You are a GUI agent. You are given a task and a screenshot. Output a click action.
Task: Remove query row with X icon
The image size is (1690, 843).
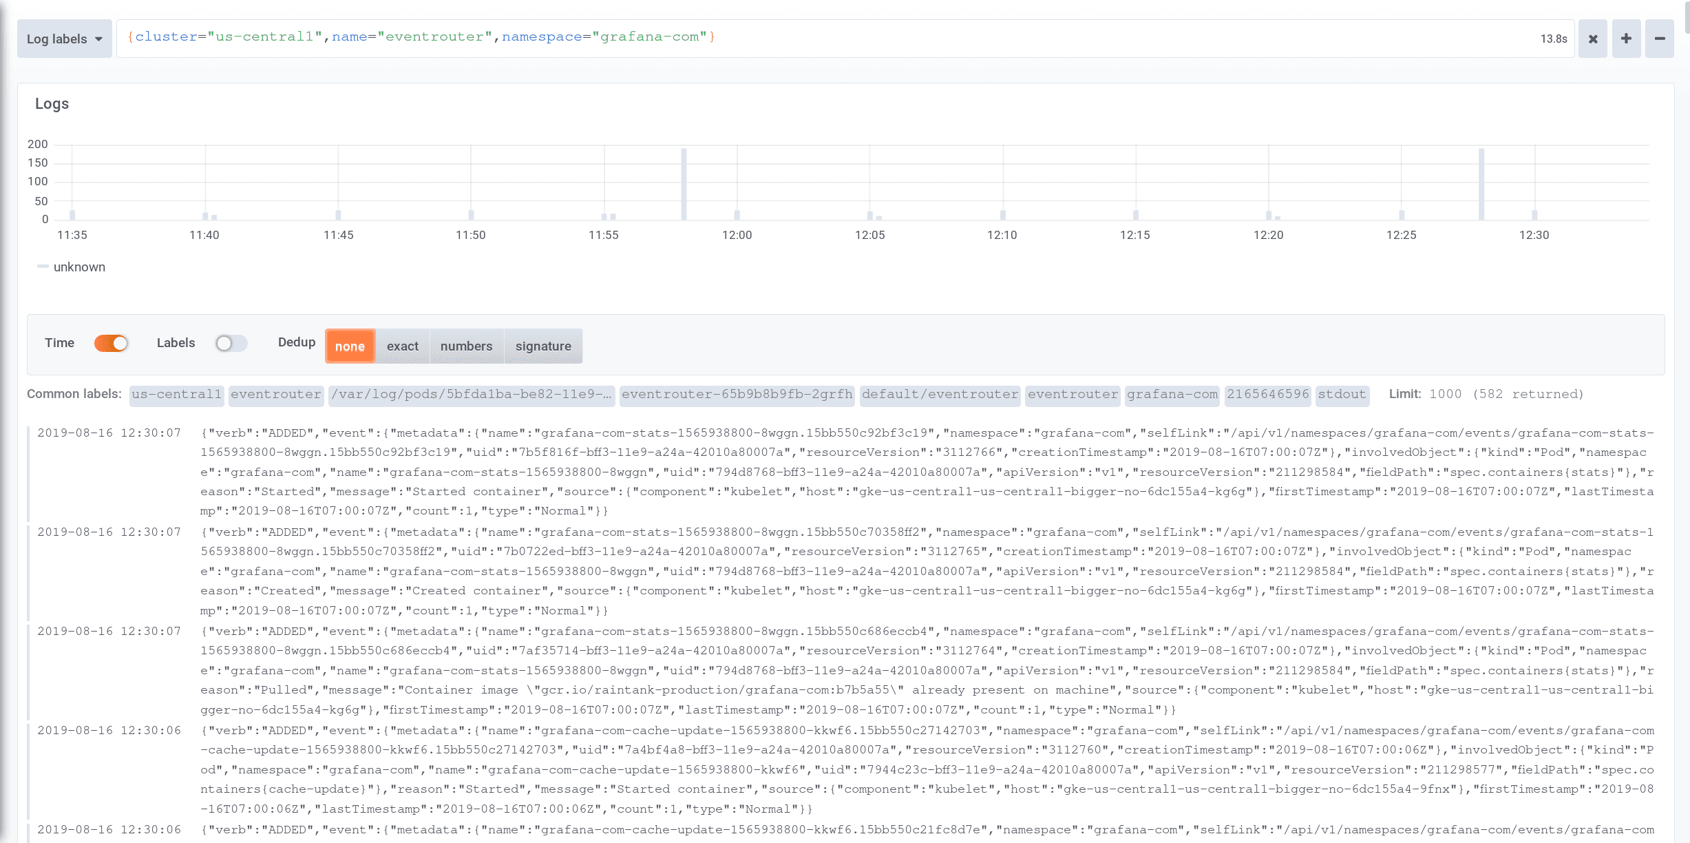(x=1592, y=39)
